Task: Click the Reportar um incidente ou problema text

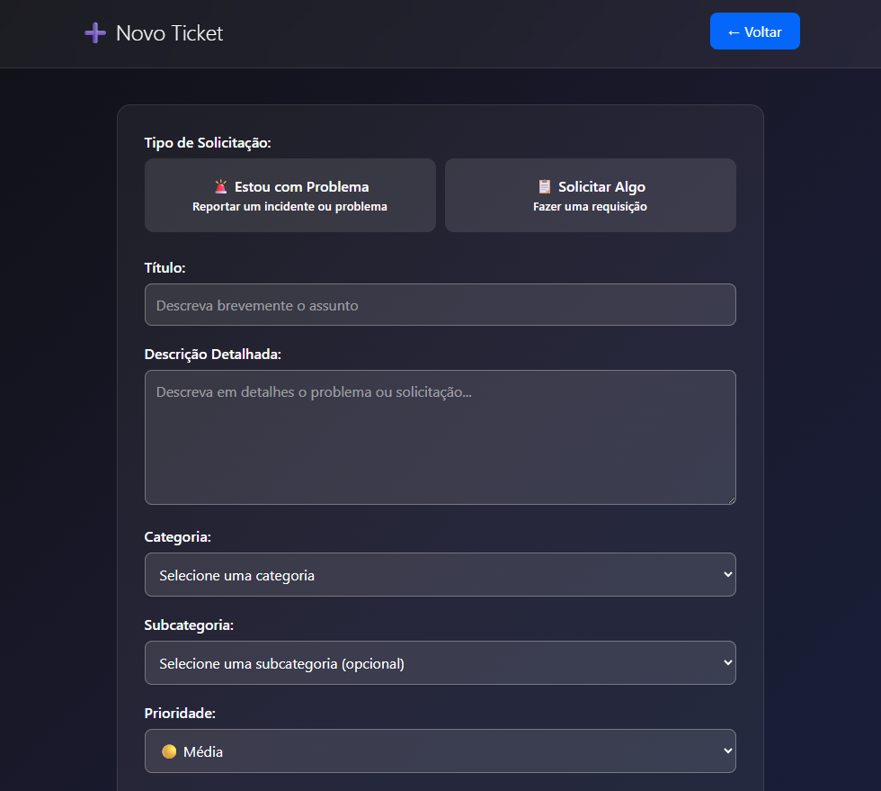Action: click(x=289, y=206)
